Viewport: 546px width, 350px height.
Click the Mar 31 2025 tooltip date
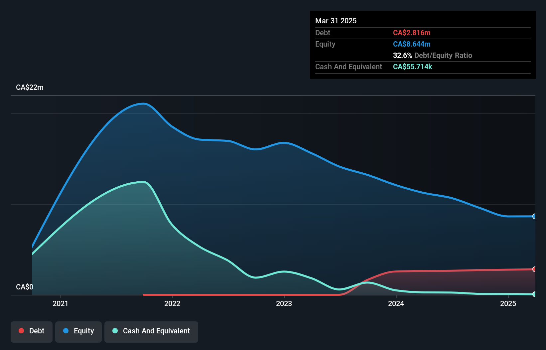[336, 21]
